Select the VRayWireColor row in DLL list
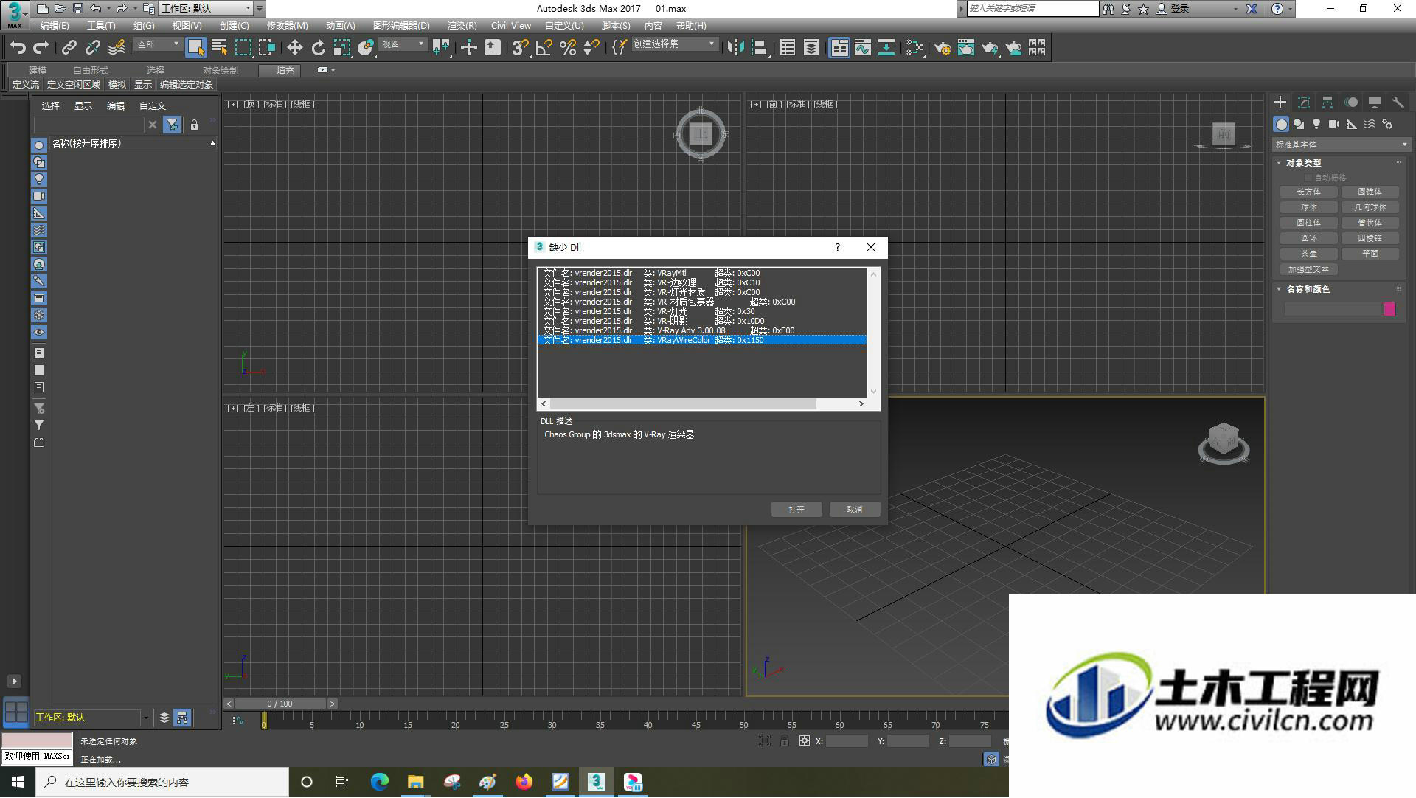 [702, 340]
